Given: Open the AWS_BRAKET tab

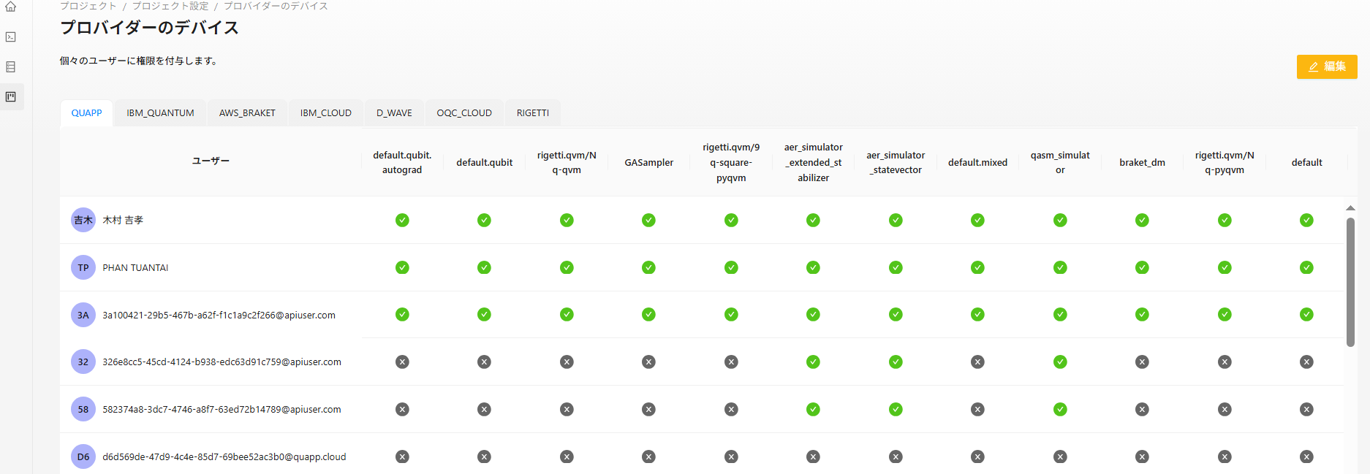Looking at the screenshot, I should (247, 113).
